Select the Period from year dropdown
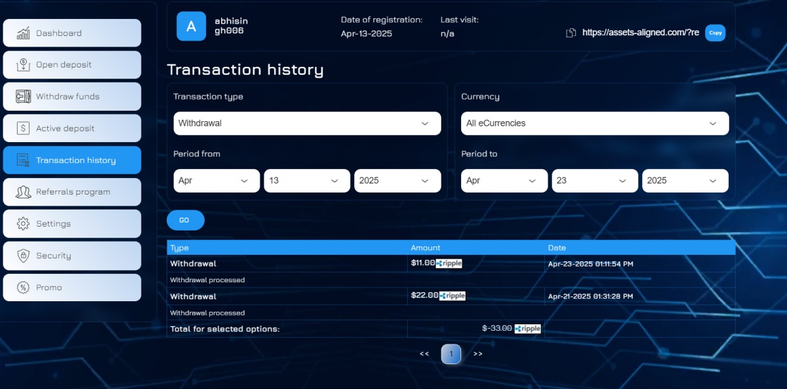This screenshot has height=389, width=787. (x=397, y=181)
